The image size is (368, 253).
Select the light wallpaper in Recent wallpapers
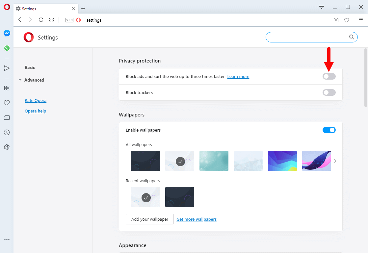[x=145, y=197]
